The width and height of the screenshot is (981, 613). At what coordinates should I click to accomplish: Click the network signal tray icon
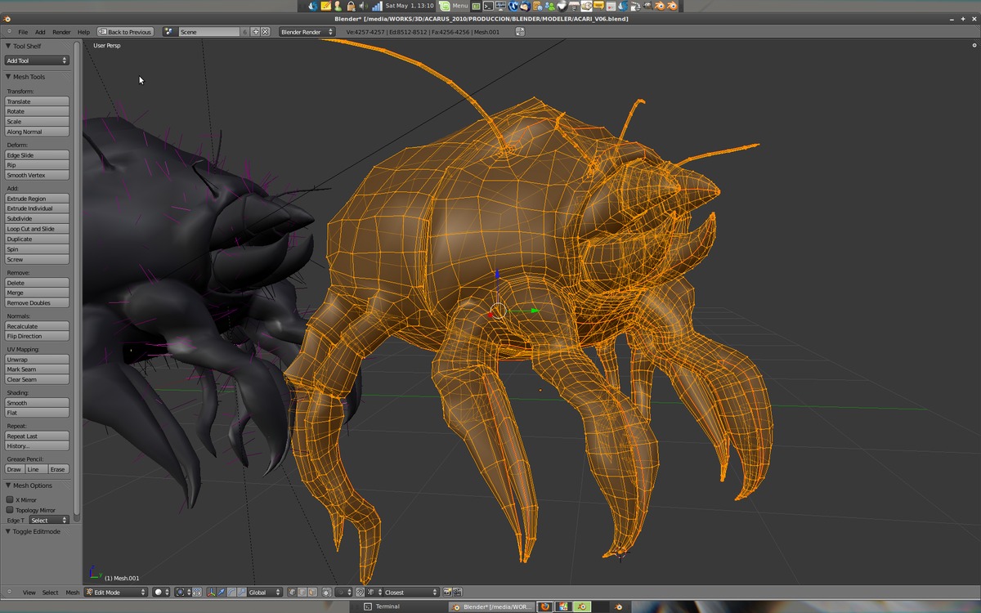(x=377, y=6)
